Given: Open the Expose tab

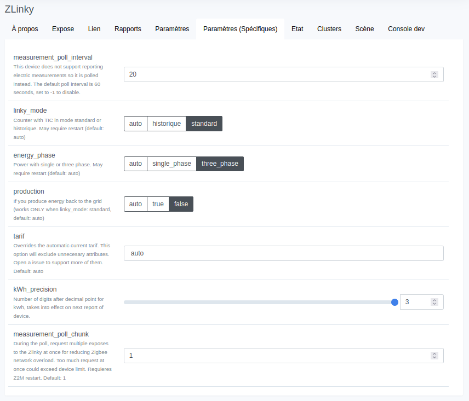Looking at the screenshot, I should pos(62,28).
